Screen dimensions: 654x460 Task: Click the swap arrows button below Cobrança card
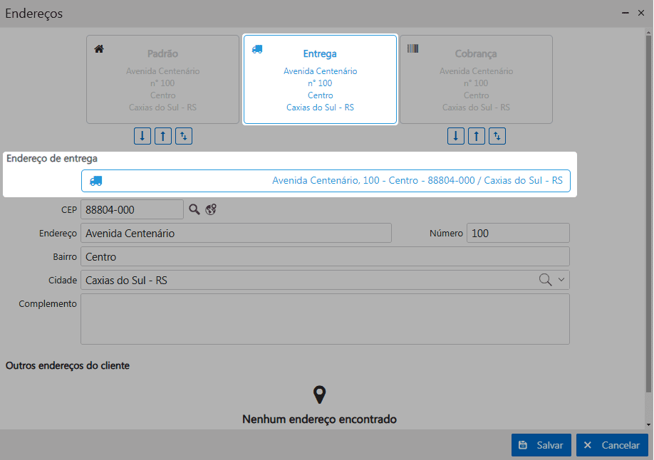(x=497, y=136)
